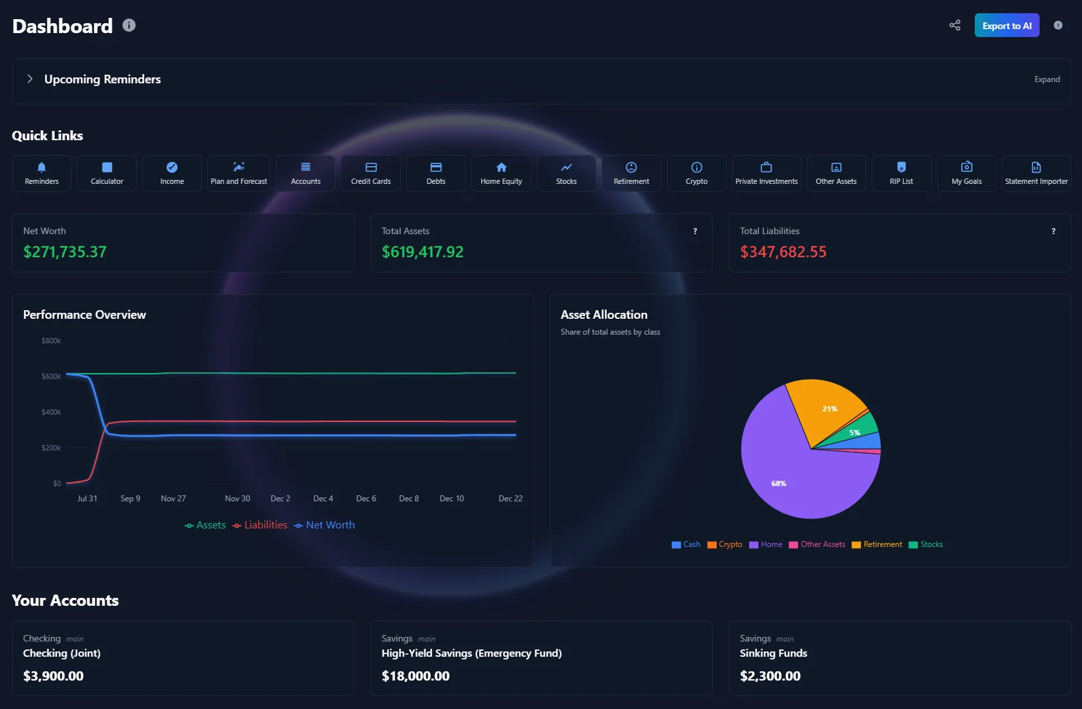Open the Calculator quick link
The width and height of the screenshot is (1082, 709).
(x=107, y=173)
